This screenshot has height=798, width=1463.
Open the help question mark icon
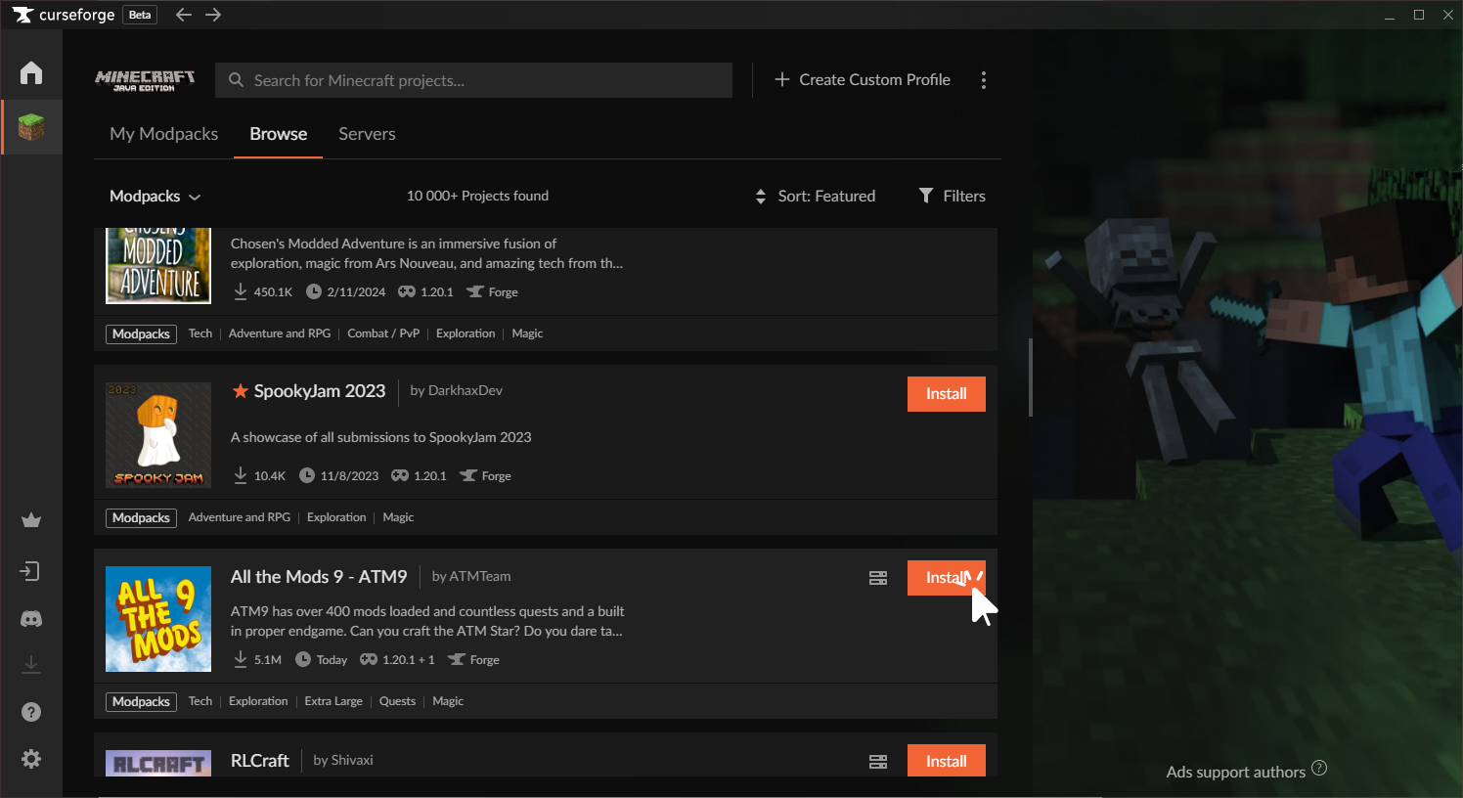[31, 712]
